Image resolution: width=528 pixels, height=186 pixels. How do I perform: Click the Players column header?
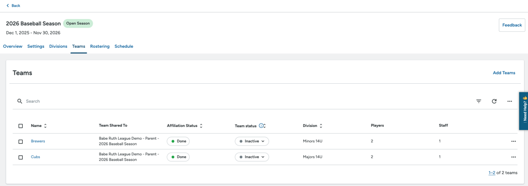pos(377,125)
